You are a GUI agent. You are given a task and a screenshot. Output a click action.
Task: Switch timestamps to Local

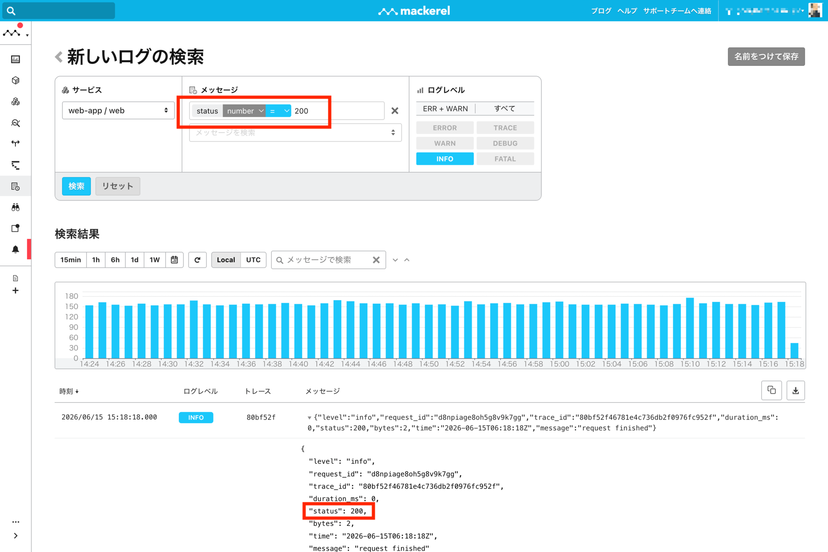point(226,260)
